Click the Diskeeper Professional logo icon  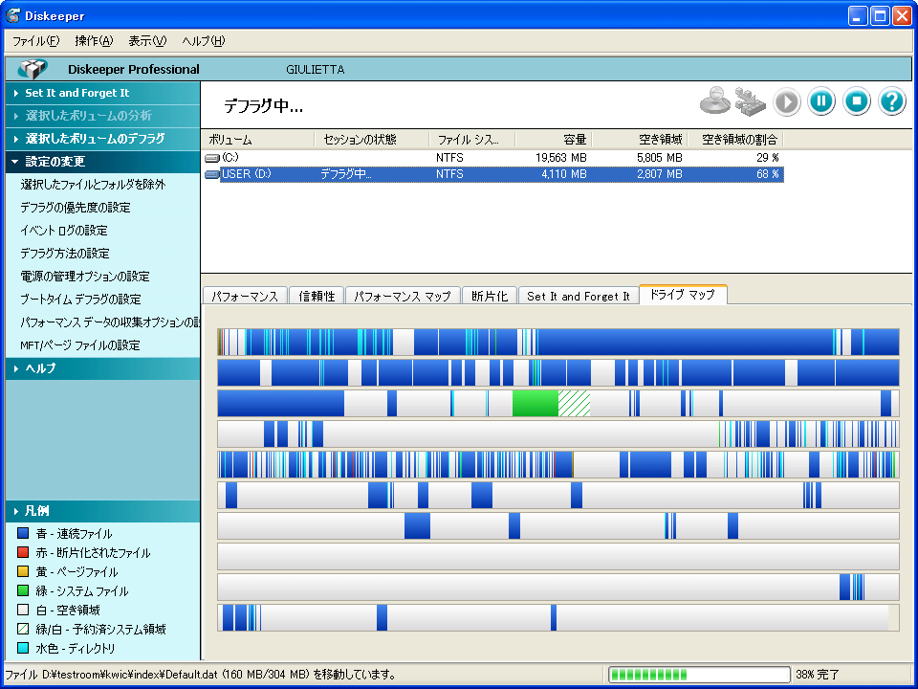pyautogui.click(x=33, y=69)
